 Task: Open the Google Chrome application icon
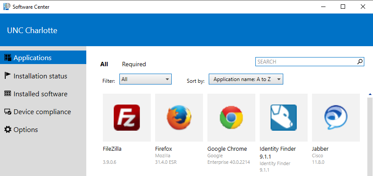coord(231,118)
